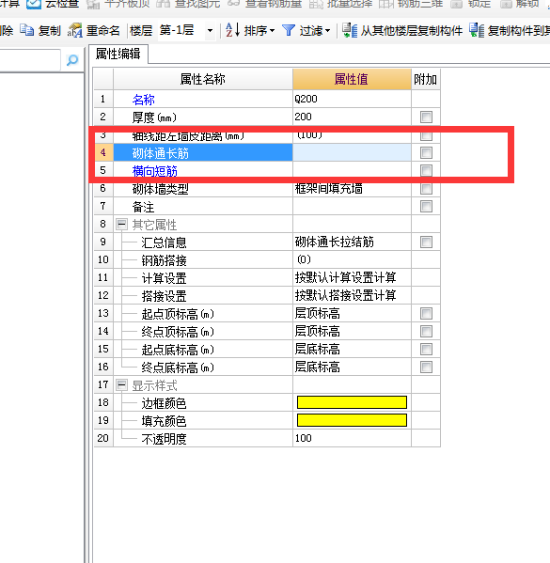Select the 砌体通长筋 property row name
This screenshot has width=550, height=563.
click(161, 153)
